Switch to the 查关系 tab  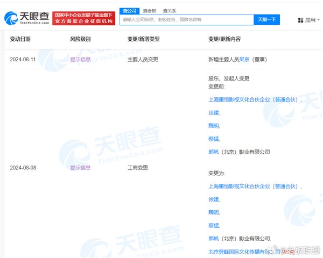coord(170,11)
